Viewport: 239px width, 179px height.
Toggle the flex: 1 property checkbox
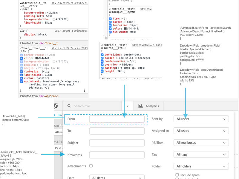point(110,19)
